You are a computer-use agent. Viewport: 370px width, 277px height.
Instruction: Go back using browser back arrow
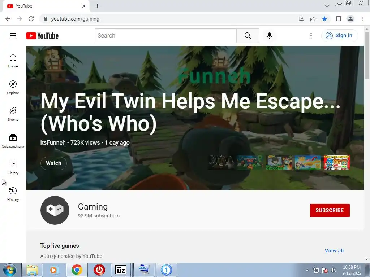click(x=8, y=19)
